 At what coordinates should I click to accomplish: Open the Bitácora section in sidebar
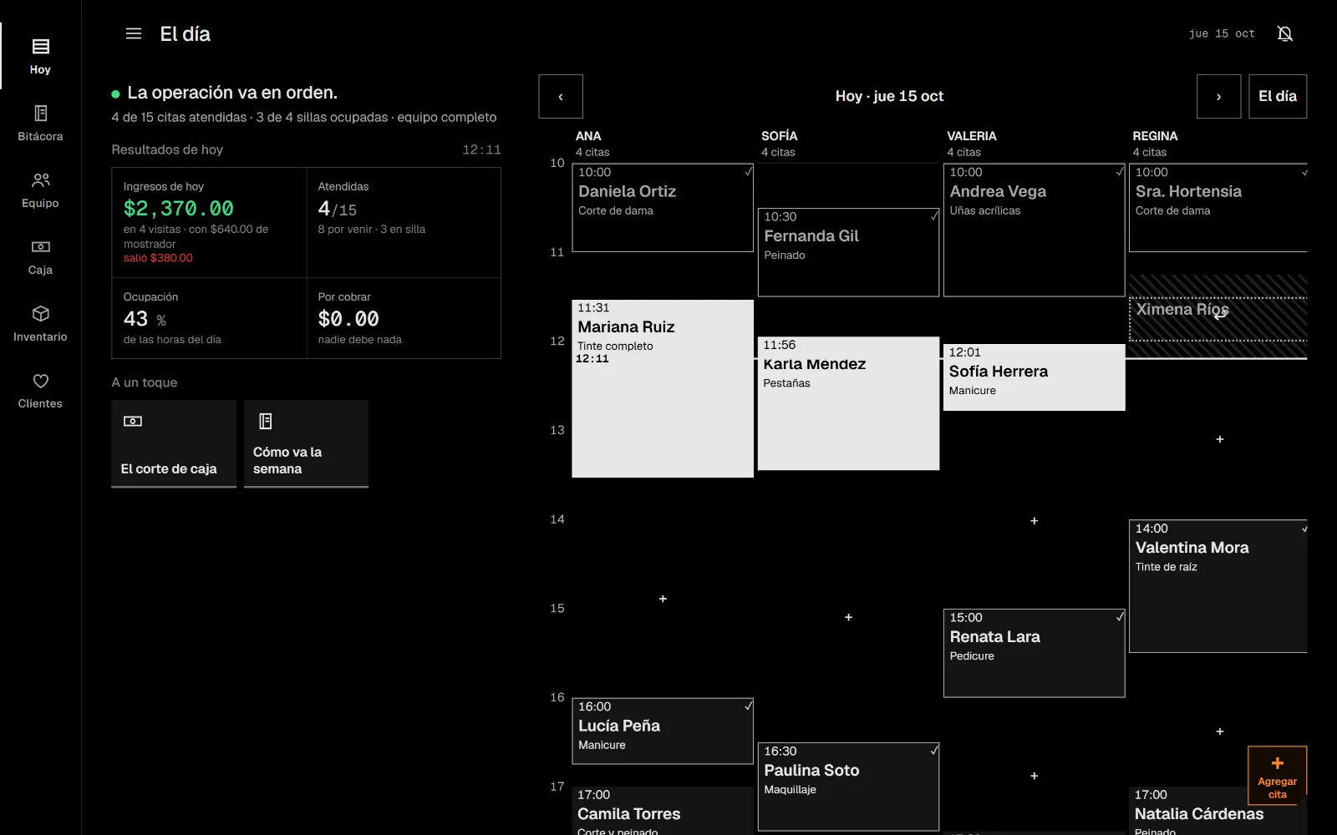(40, 123)
